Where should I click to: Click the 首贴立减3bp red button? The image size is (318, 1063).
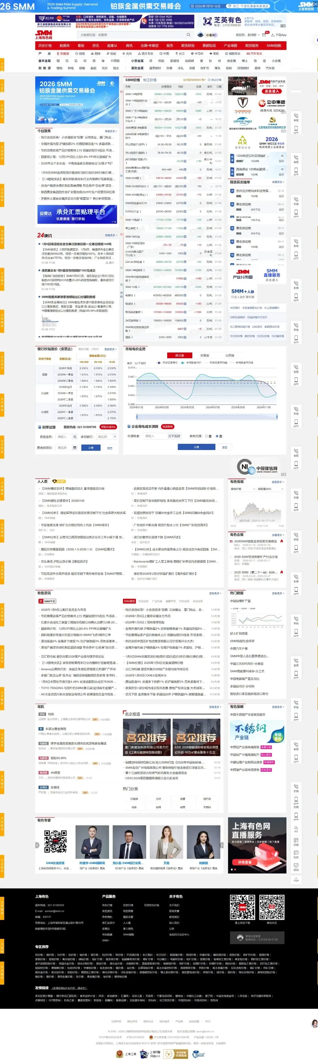pos(108,427)
